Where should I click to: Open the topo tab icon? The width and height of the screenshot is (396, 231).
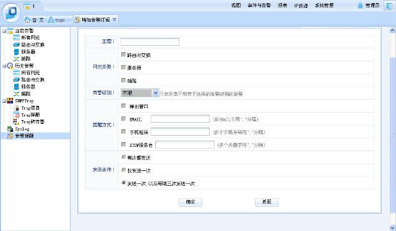click(x=51, y=20)
